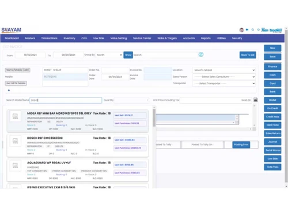
Task: Click the top Search text field
Action: (170, 55)
